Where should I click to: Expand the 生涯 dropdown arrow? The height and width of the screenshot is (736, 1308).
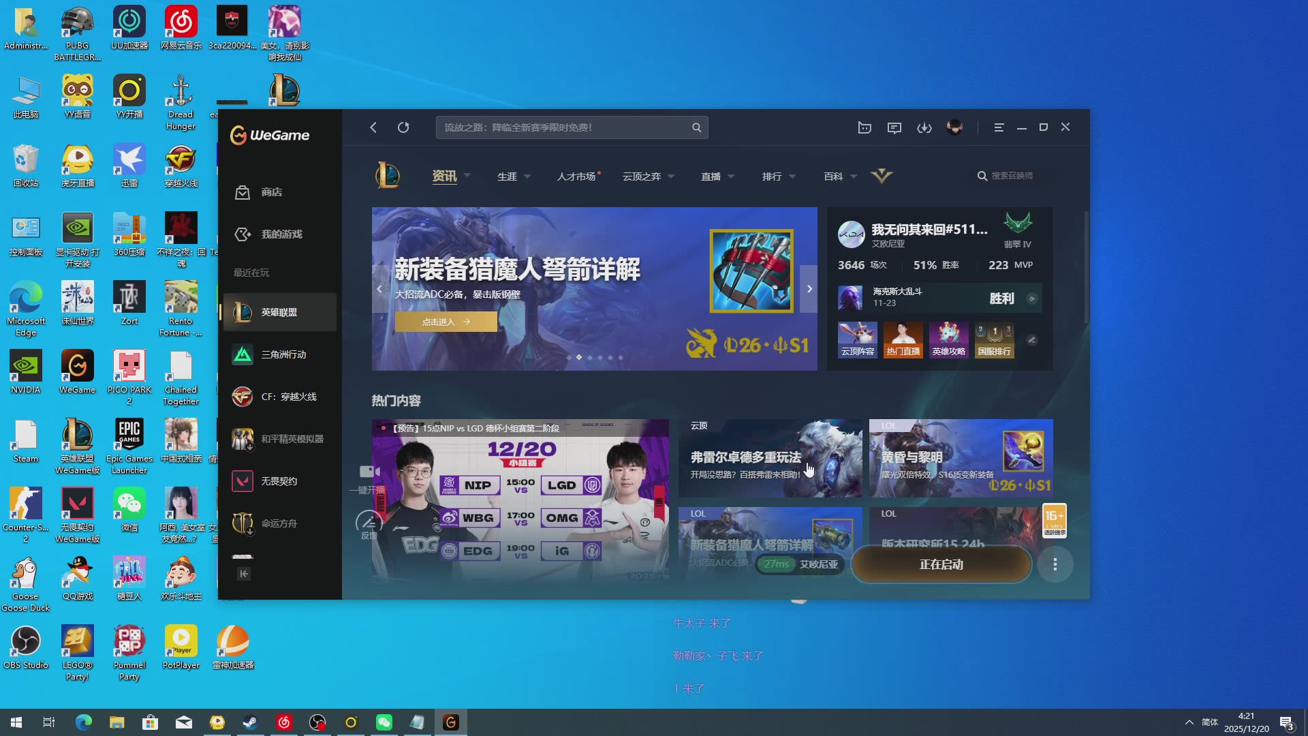tap(527, 177)
